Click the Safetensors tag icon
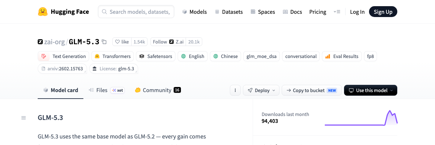 point(142,56)
